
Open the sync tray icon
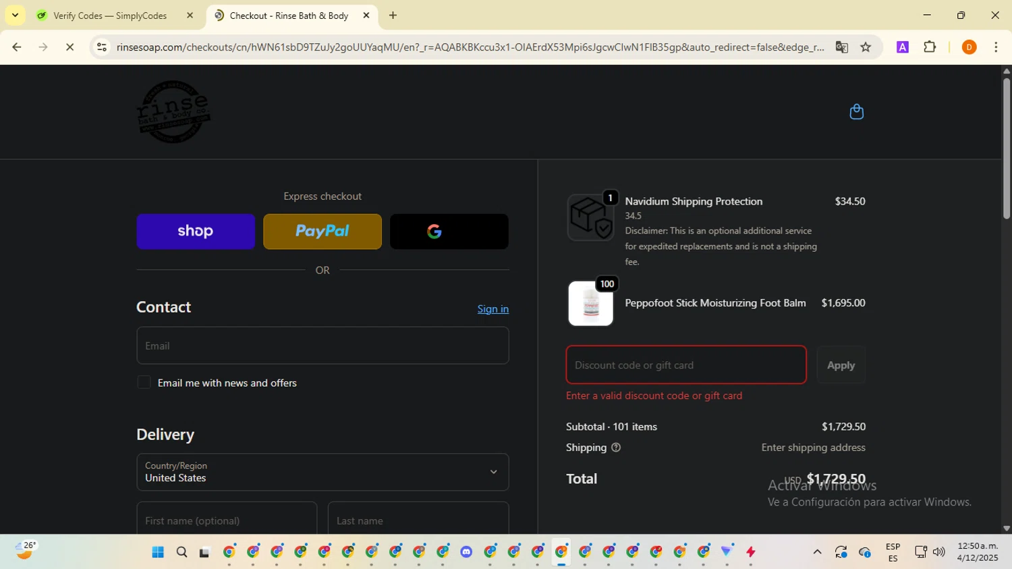tap(841, 552)
